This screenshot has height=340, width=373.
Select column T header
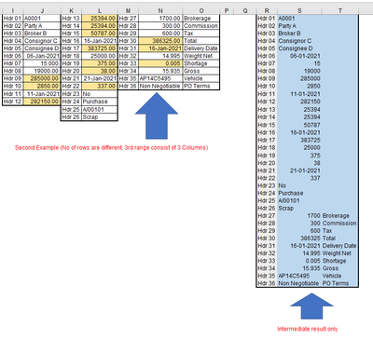tap(340, 10)
